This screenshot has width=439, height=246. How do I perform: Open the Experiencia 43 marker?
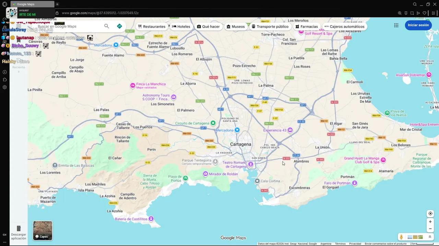coord(290,130)
